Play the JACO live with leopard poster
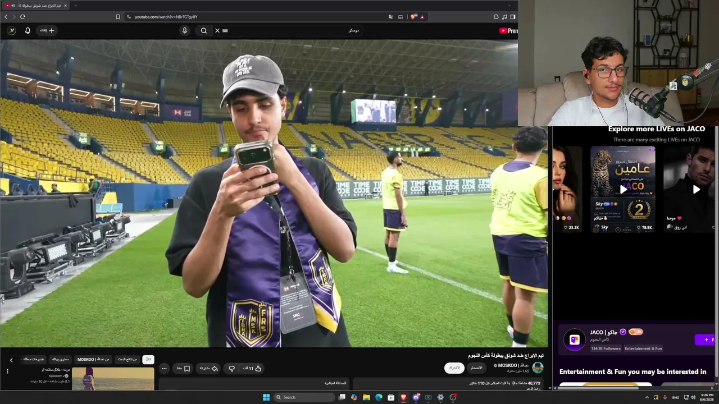Viewport: 719px width, 404px height. click(623, 189)
